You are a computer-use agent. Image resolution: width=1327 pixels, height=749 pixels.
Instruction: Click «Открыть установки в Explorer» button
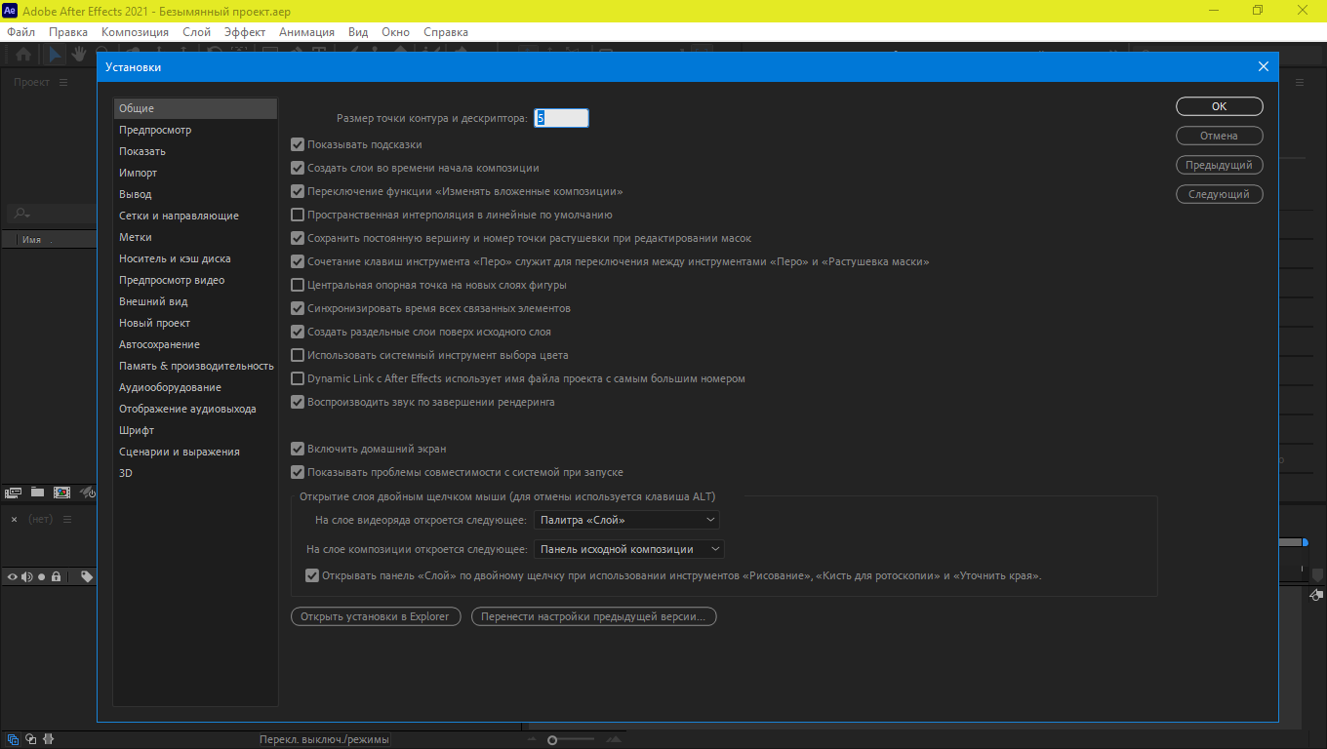click(x=376, y=616)
